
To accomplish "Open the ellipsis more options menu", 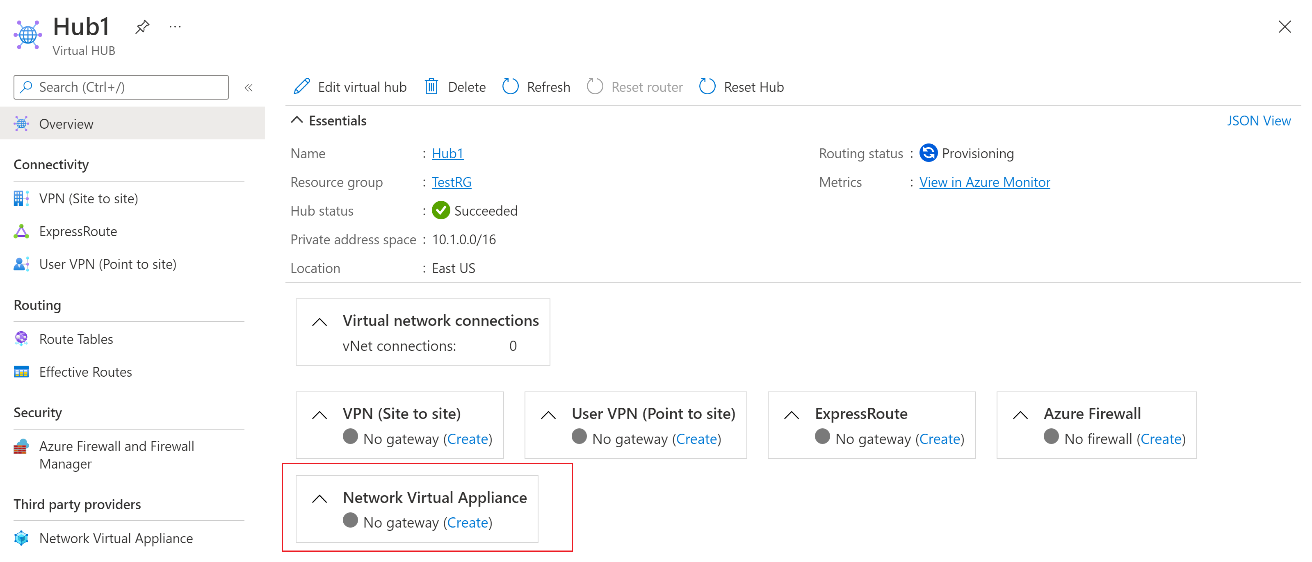I will 175,27.
